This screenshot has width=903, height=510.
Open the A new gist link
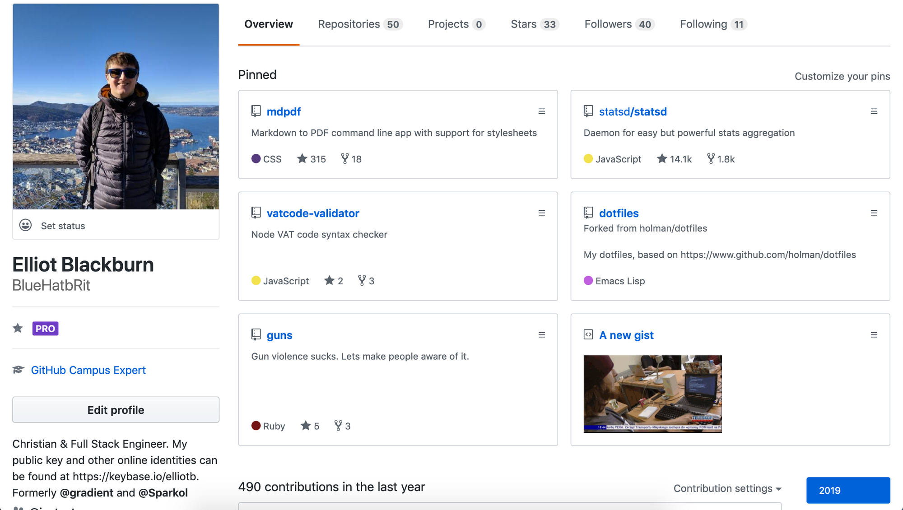point(626,335)
